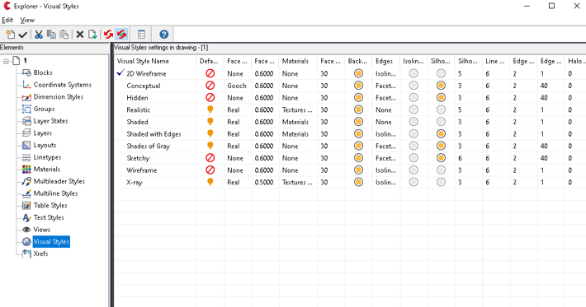586x307 pixels.
Task: Select Groups in the Elements tree
Action: tap(44, 109)
